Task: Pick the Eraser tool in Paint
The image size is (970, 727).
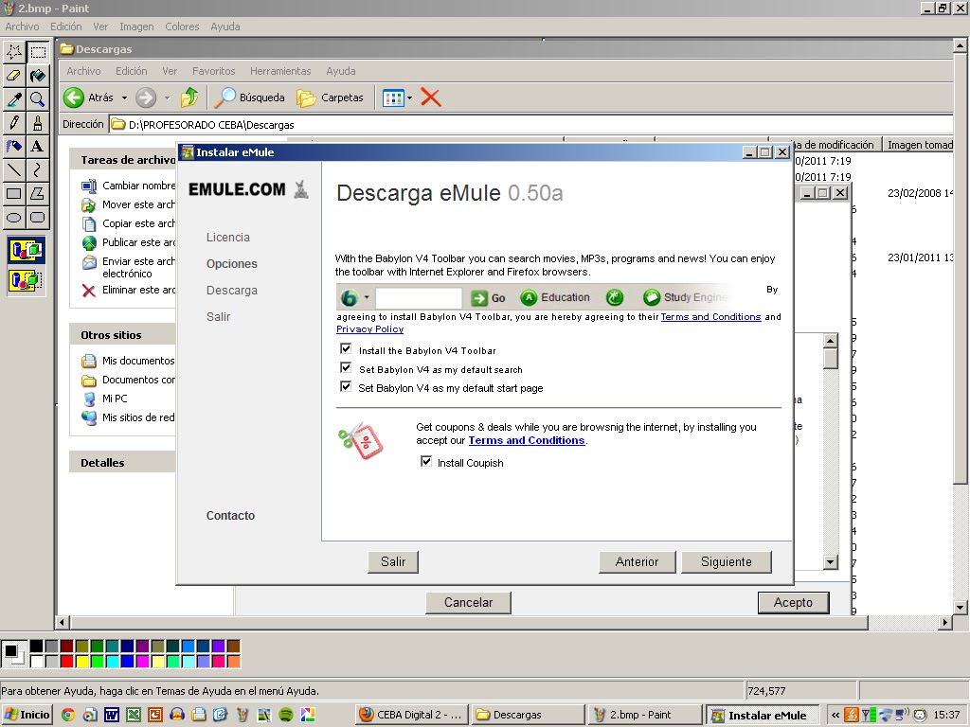Action: pyautogui.click(x=14, y=76)
